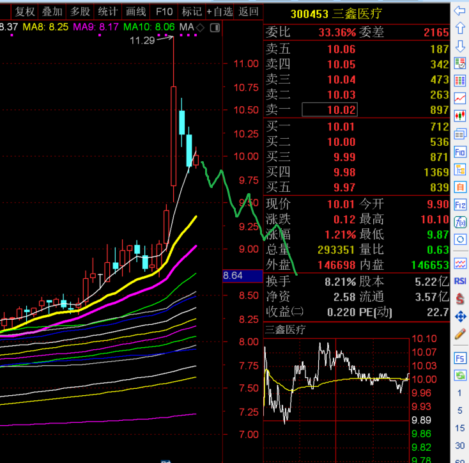Click the 买二 price 10.00
This screenshot has width=469, height=463.
341,142
